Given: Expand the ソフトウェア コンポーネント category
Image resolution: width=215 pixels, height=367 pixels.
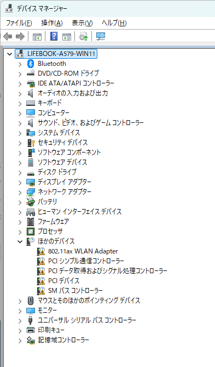Looking at the screenshot, I should 20,153.
